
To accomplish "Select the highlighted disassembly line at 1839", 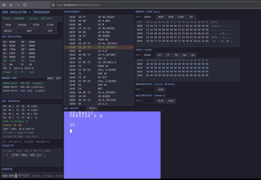I will click(x=99, y=47).
